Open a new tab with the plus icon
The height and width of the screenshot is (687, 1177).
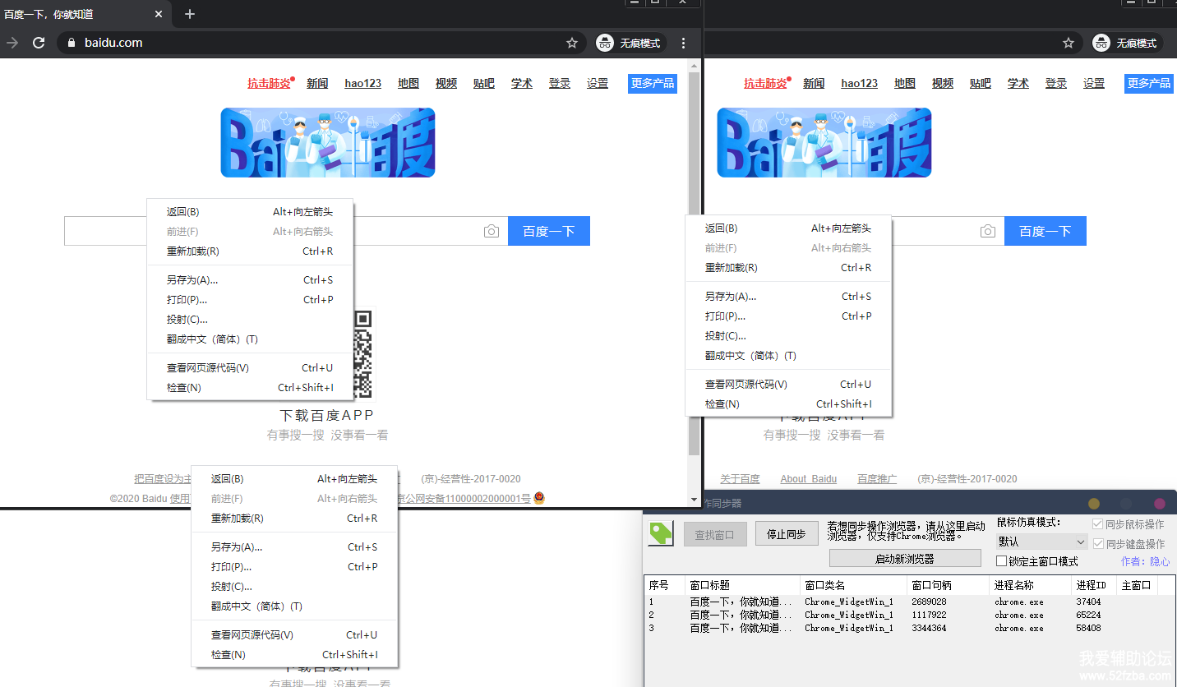(190, 14)
